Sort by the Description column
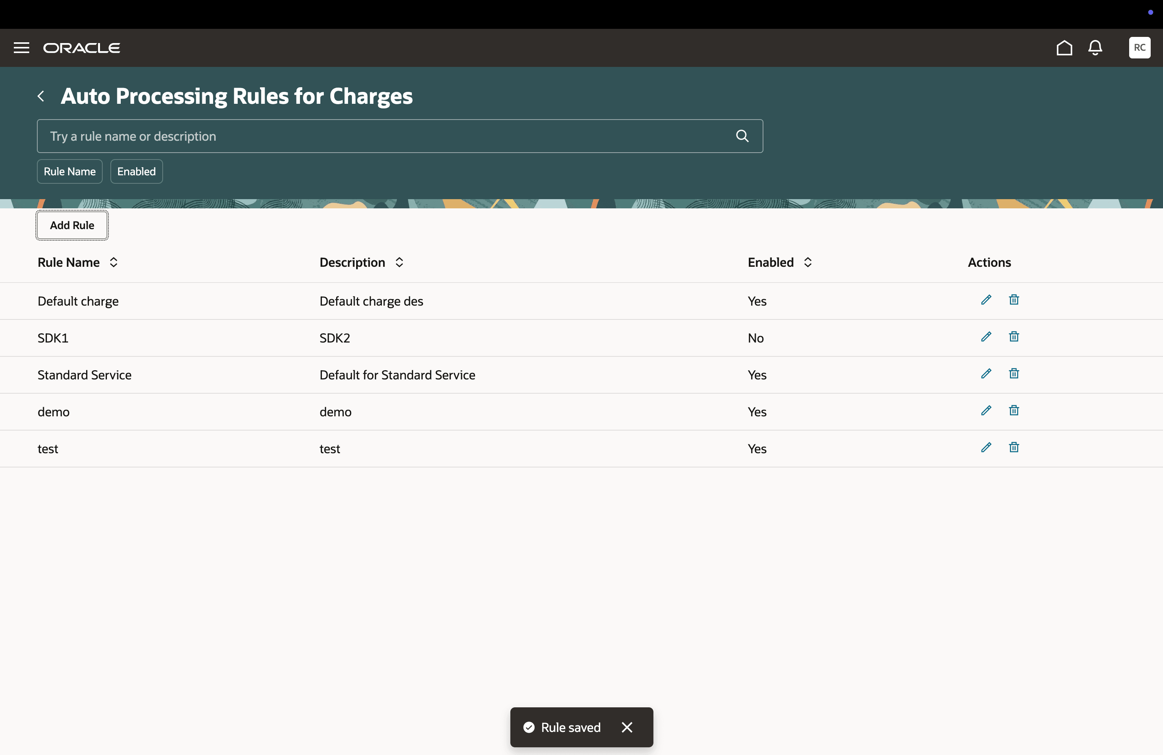The image size is (1163, 755). click(398, 262)
